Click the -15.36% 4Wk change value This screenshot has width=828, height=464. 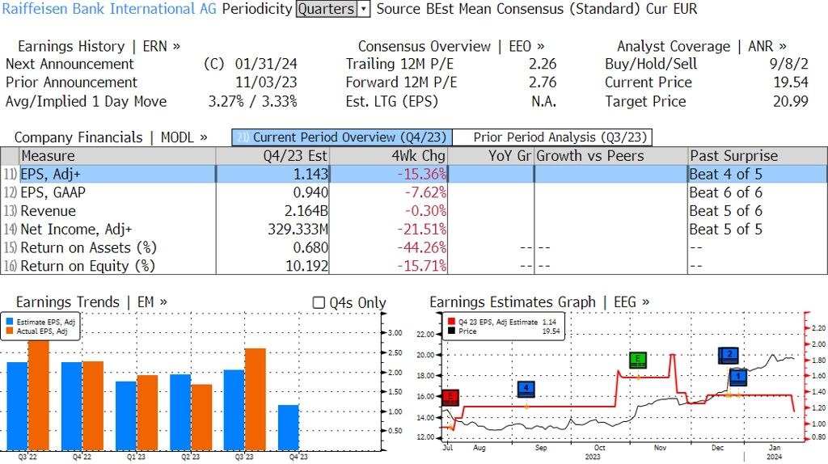pyautogui.click(x=421, y=174)
